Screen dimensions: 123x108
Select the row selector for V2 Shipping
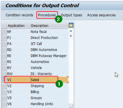[4, 86]
